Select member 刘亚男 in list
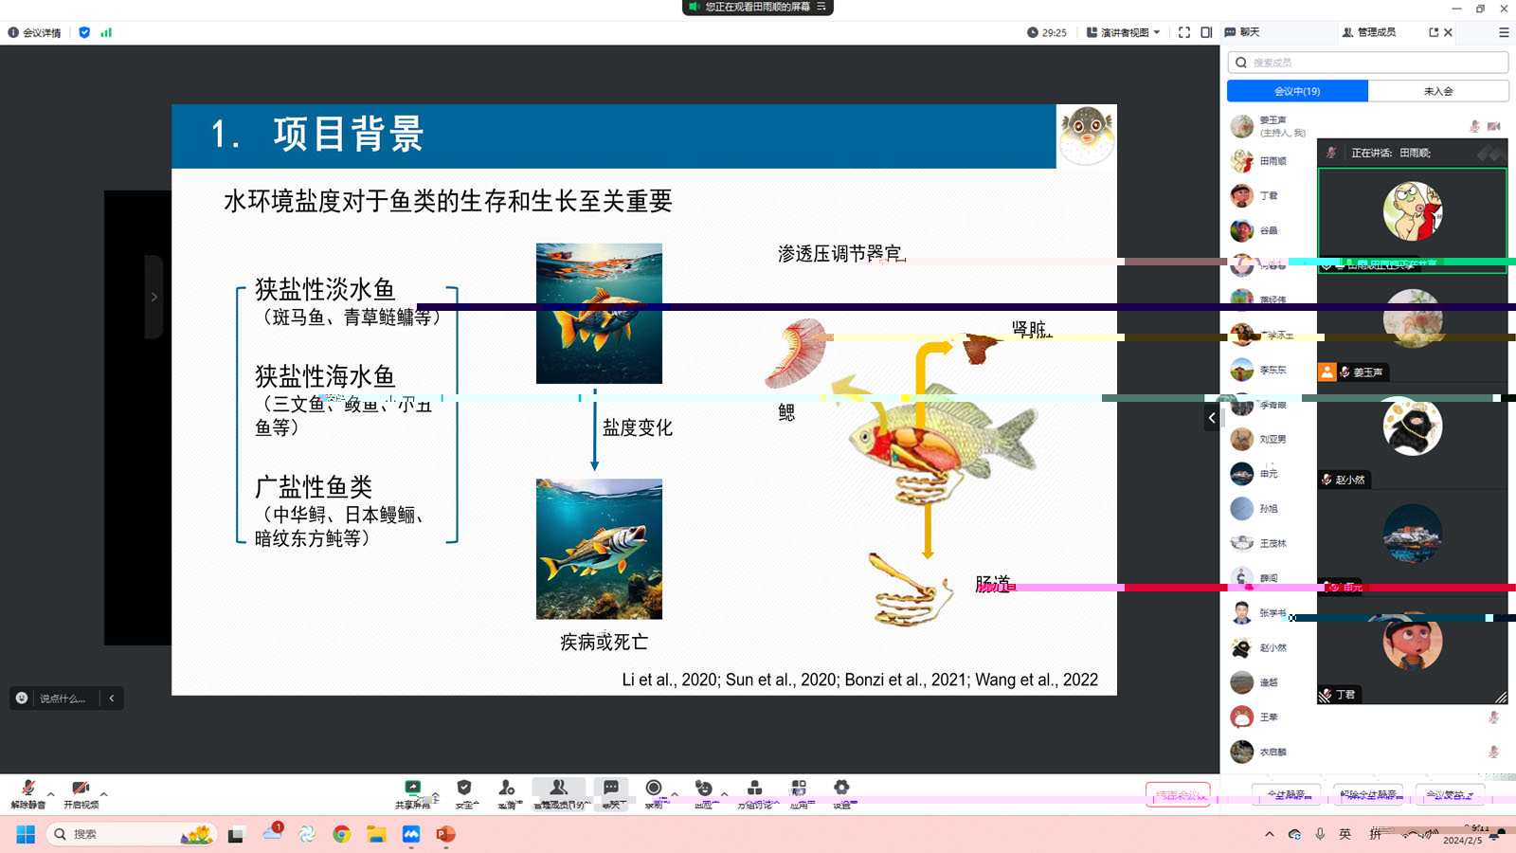Viewport: 1516px width, 853px height. (x=1272, y=439)
